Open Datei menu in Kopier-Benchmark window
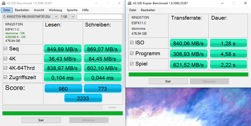Viewport: 251px width, 126px height. [x=133, y=10]
